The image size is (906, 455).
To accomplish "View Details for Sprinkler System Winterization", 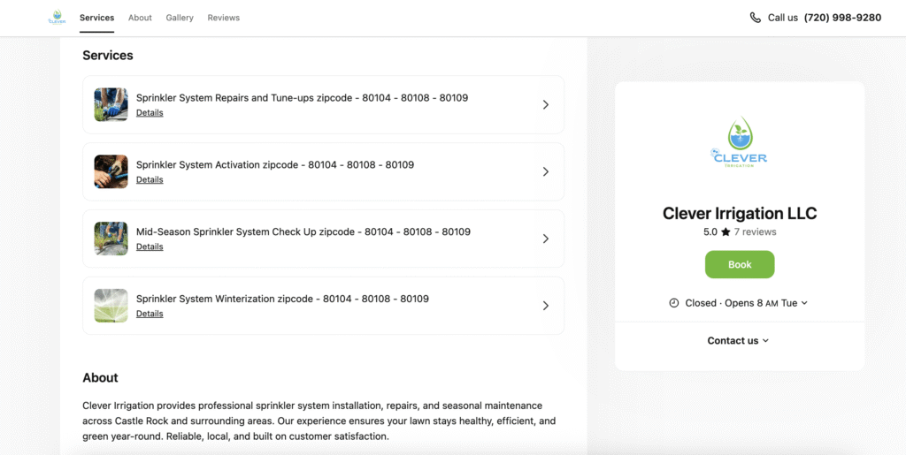I will tap(150, 314).
